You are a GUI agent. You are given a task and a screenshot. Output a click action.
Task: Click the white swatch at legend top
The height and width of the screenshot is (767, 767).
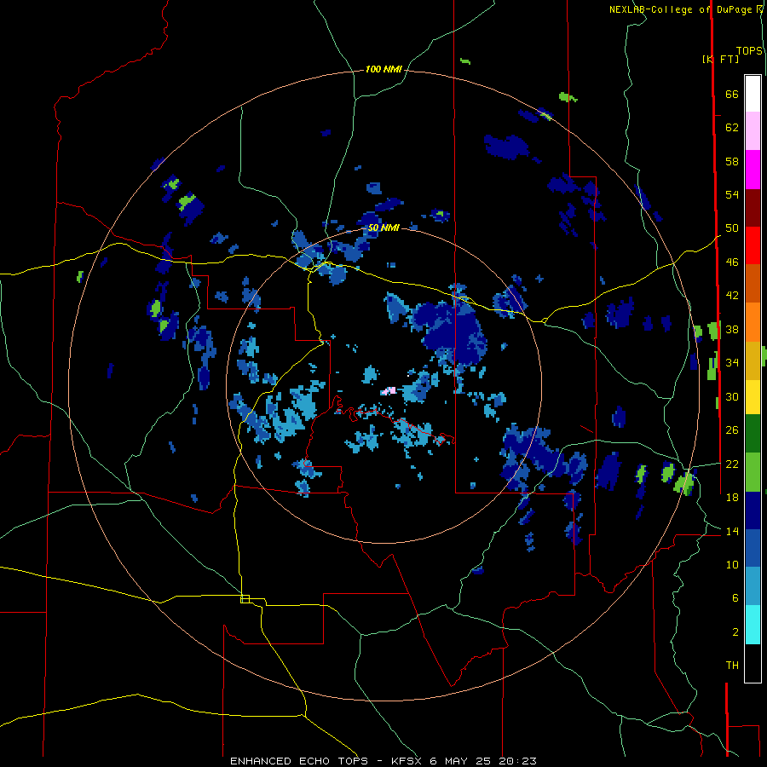(753, 94)
